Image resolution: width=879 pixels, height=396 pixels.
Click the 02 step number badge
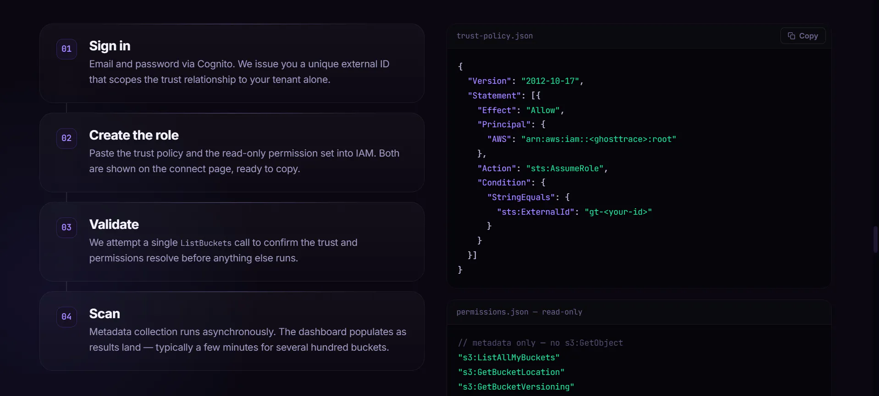pos(66,138)
